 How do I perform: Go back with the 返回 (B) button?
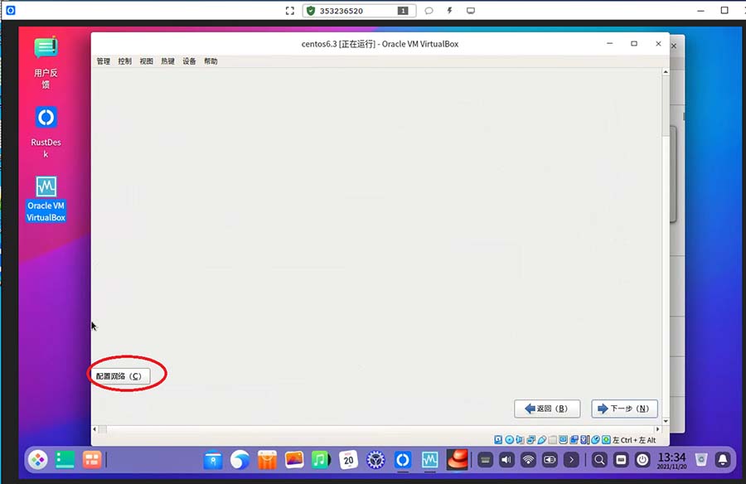(x=547, y=409)
